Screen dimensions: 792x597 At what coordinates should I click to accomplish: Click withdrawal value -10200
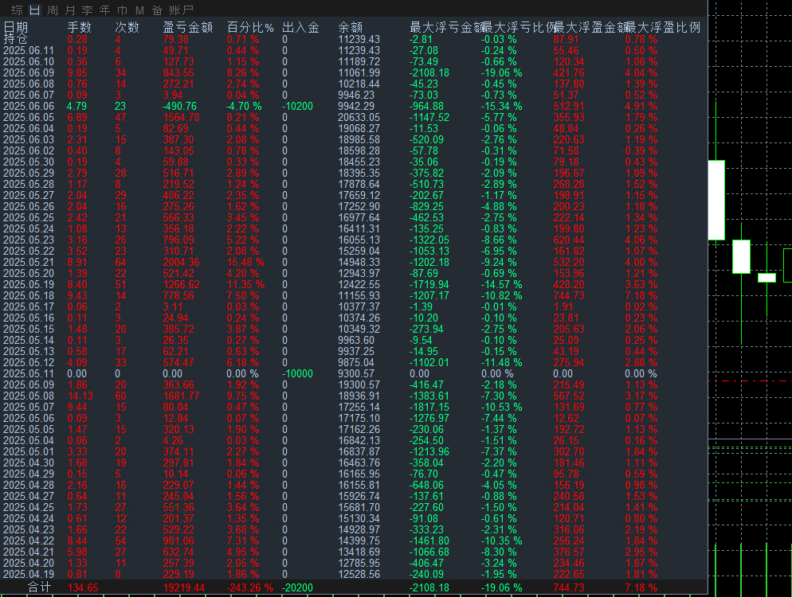click(x=297, y=106)
